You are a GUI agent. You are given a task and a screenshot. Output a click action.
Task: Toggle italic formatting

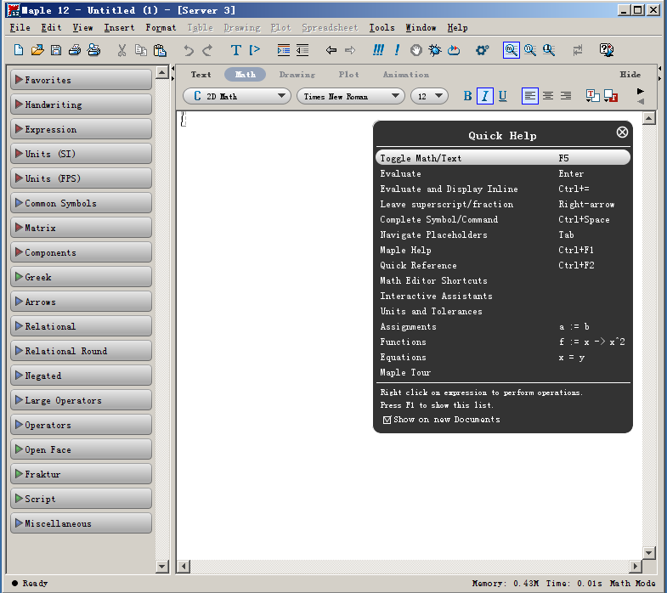pos(485,96)
